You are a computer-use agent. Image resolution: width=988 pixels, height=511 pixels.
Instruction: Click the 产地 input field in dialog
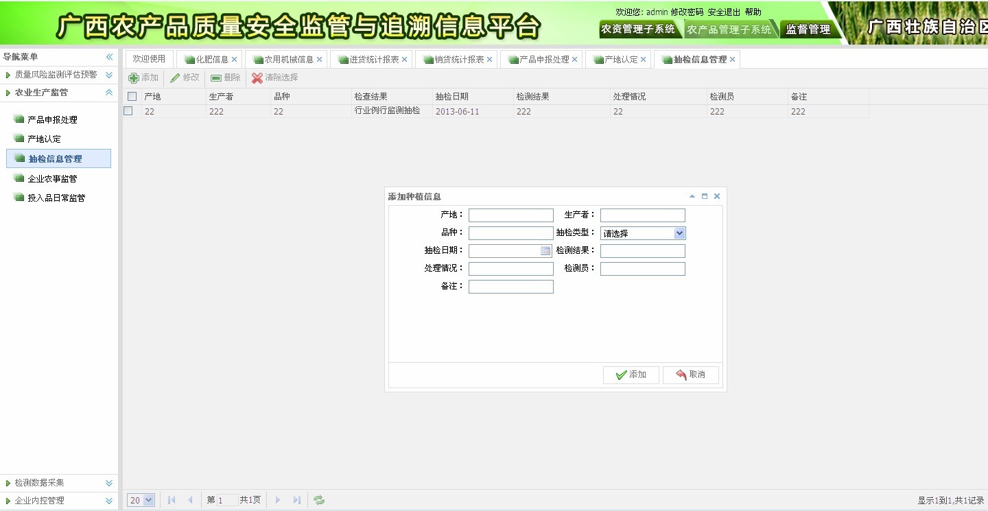[510, 215]
